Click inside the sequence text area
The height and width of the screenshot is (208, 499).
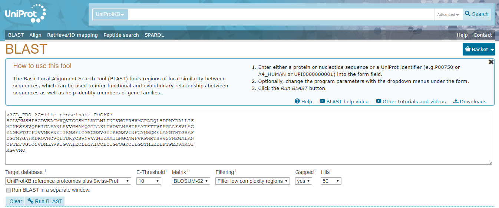coord(249,137)
